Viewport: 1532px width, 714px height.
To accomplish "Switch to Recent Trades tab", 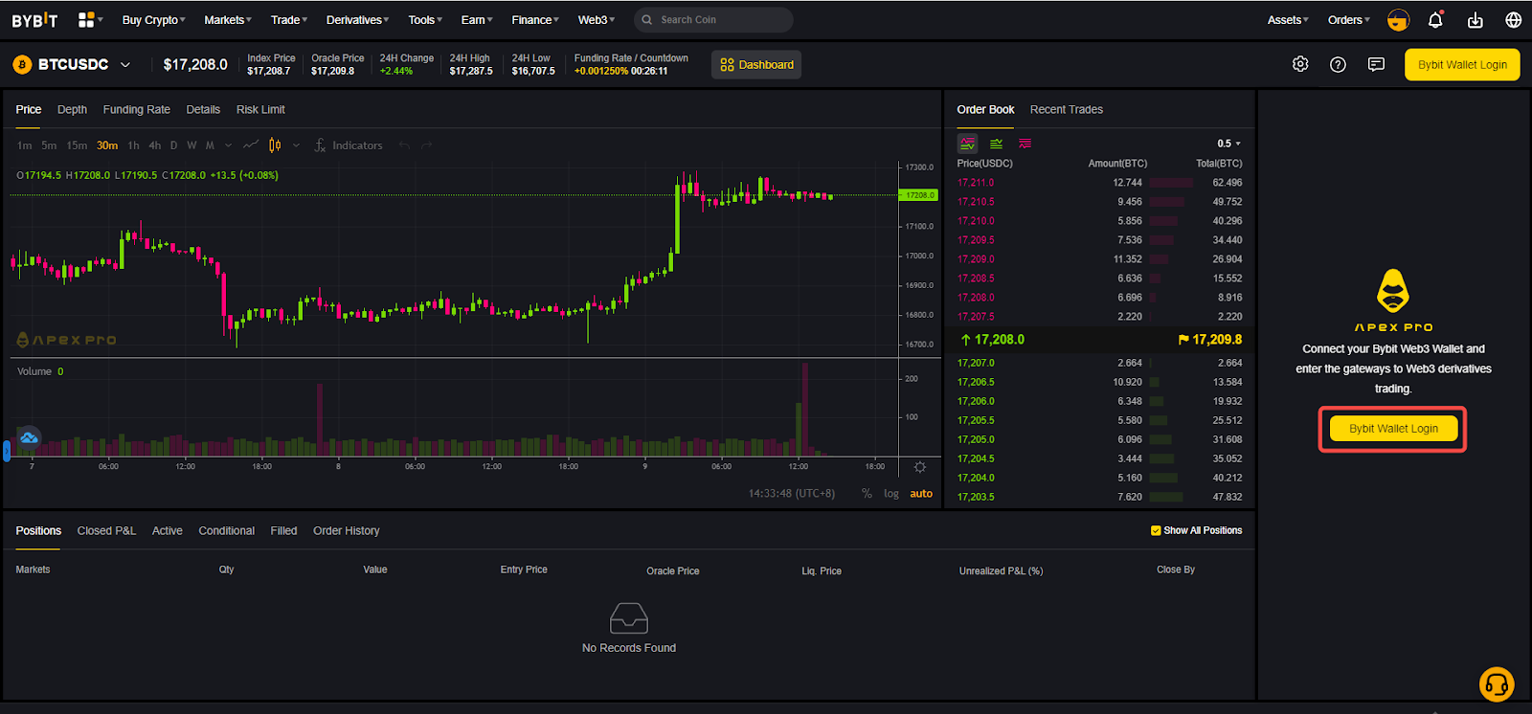I will click(1067, 110).
